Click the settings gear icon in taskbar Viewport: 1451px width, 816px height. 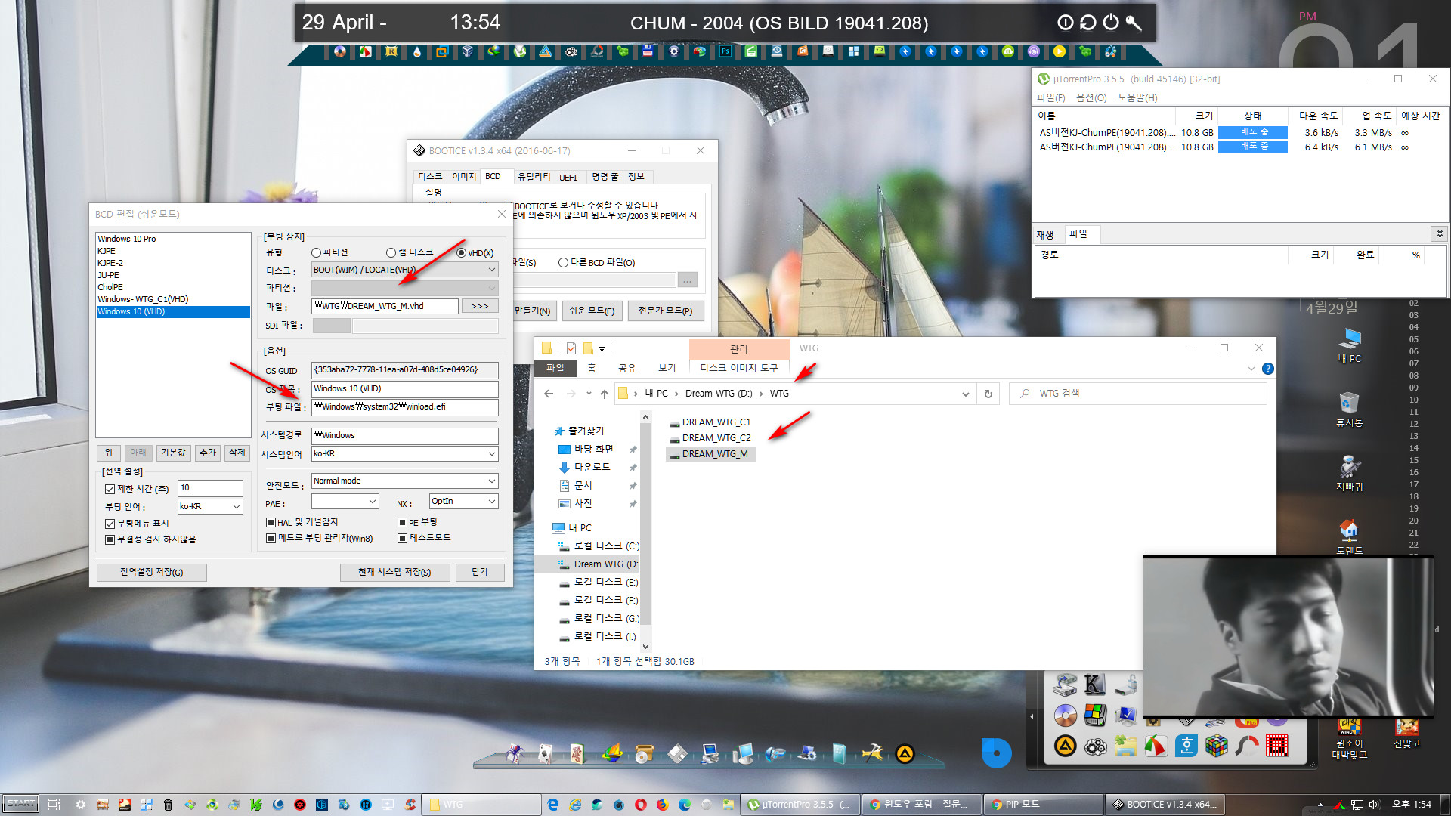pyautogui.click(x=81, y=805)
